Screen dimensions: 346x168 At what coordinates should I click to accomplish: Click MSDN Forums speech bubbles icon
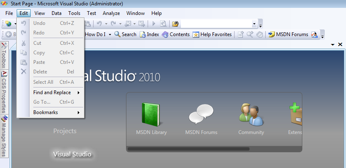click(201, 114)
